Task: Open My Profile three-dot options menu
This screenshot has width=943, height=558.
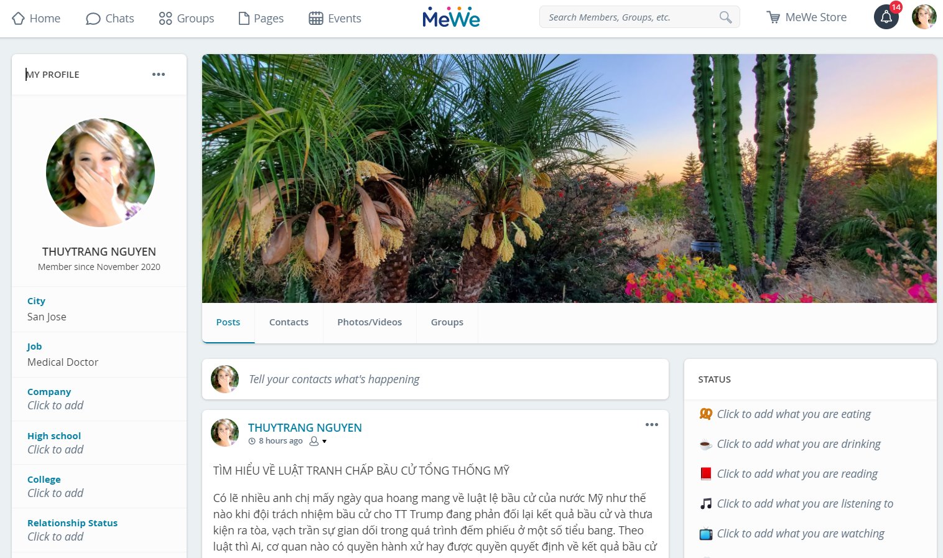Action: point(159,75)
